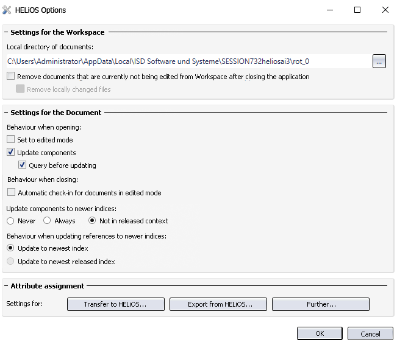397x345 pixels.
Task: Cancel the HELiOS Options dialog
Action: click(x=370, y=333)
